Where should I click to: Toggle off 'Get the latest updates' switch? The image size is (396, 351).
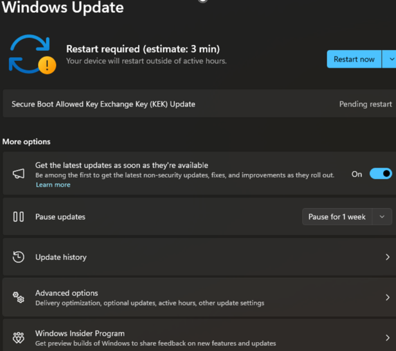381,174
